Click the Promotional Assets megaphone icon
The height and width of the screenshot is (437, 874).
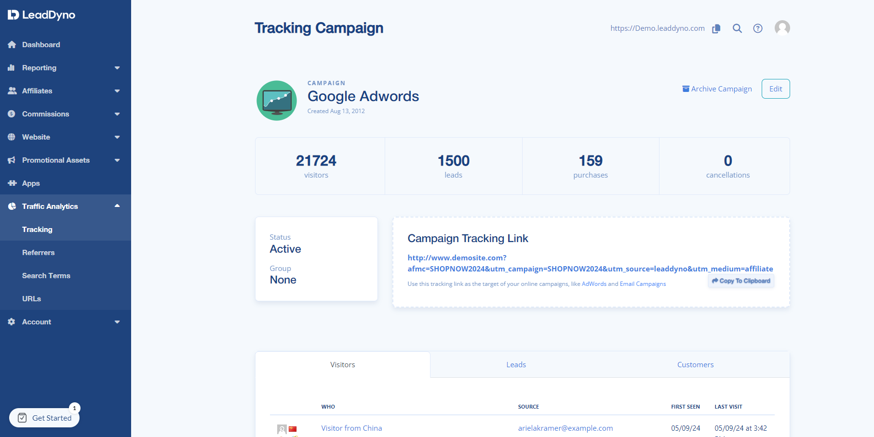point(12,160)
